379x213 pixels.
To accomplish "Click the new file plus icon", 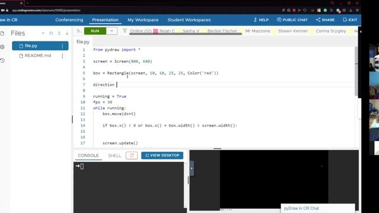I will [x=43, y=33].
